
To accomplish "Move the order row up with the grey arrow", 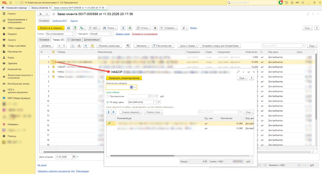I will coord(59,46).
